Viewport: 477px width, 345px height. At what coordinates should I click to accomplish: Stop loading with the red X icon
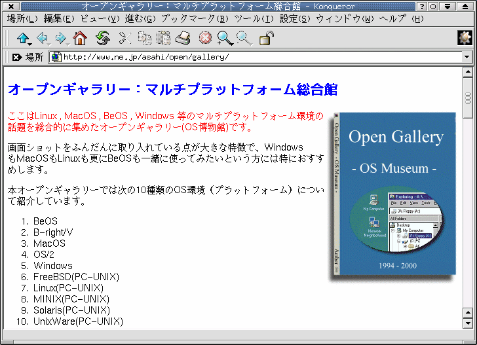tap(205, 39)
